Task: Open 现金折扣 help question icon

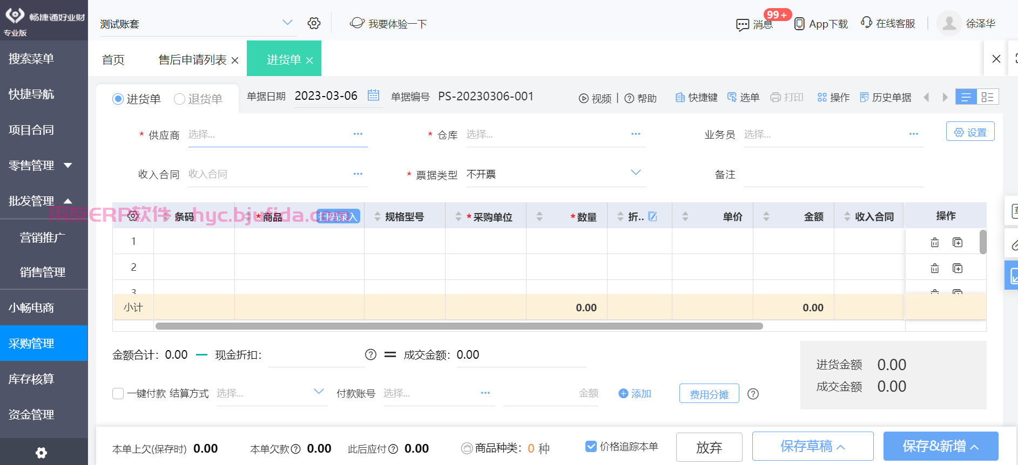Action: coord(370,354)
